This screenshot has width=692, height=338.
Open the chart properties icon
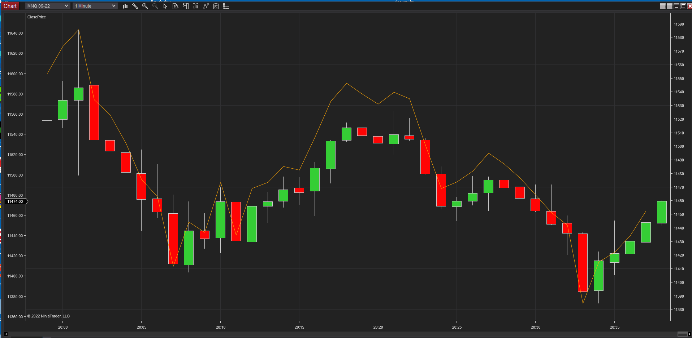pos(216,6)
